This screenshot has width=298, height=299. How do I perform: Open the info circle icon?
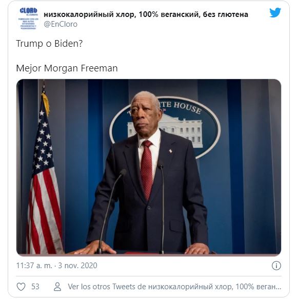click(276, 266)
